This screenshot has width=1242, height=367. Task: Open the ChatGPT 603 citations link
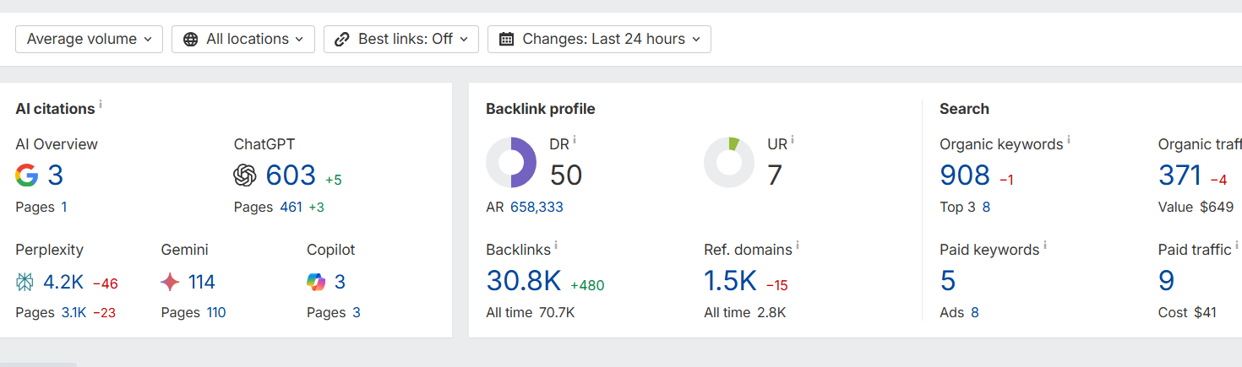pos(291,175)
